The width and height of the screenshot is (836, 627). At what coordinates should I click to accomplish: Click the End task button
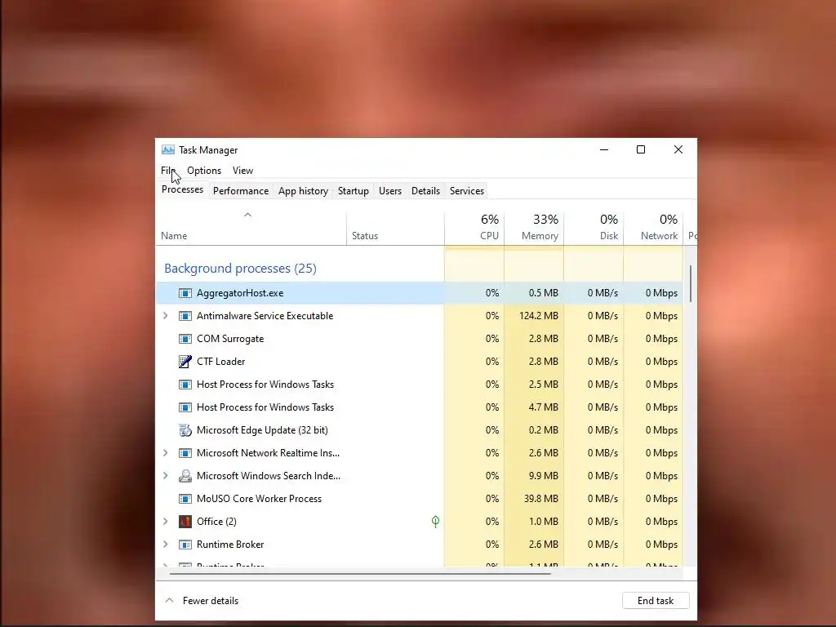coord(656,601)
